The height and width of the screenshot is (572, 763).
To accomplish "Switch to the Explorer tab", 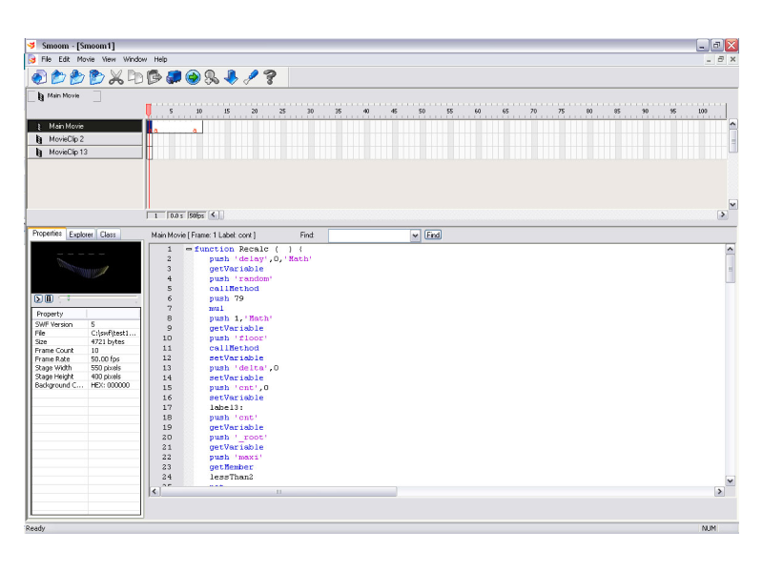I will point(81,234).
